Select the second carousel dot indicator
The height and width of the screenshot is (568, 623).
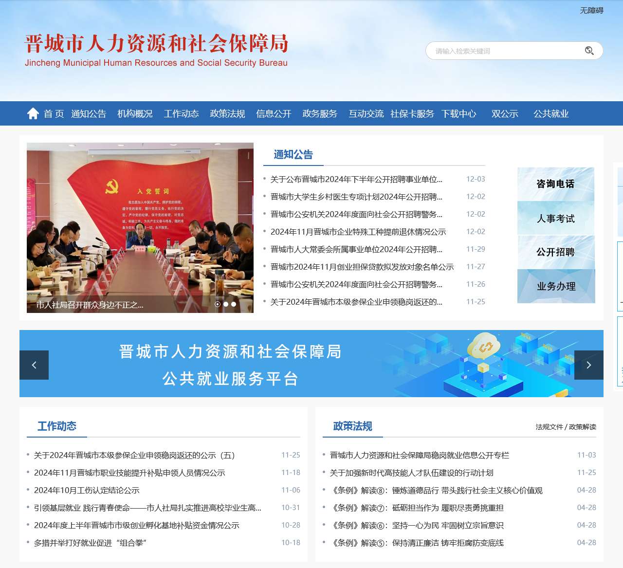226,304
